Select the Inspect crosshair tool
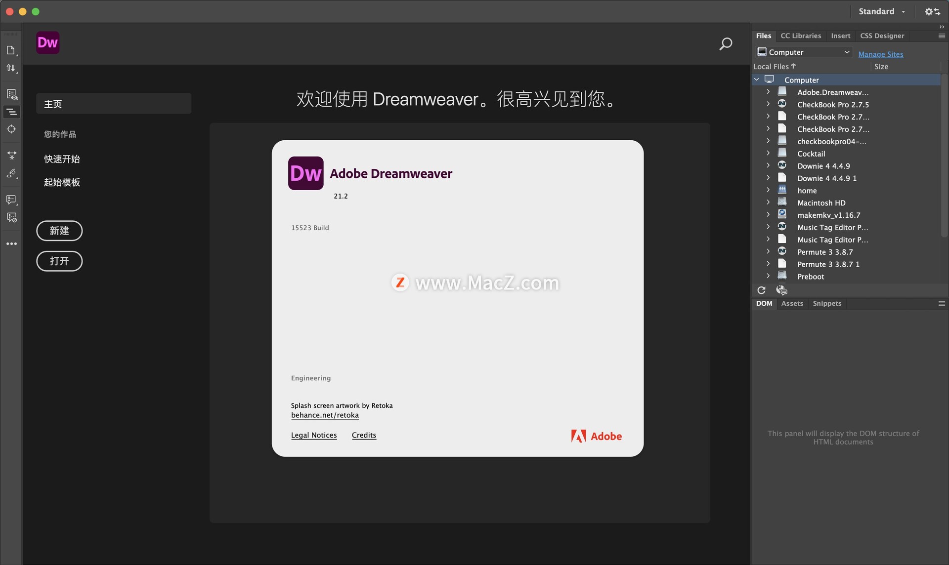The image size is (949, 565). (11, 129)
